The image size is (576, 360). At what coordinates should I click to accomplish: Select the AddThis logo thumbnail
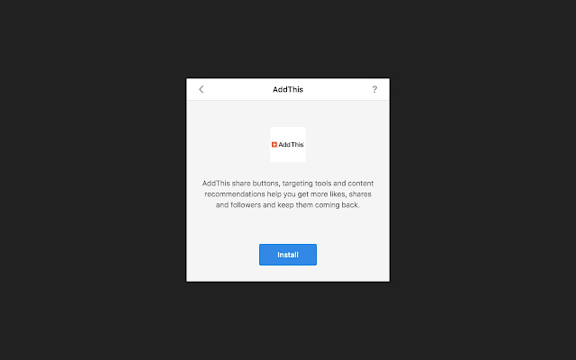click(288, 144)
